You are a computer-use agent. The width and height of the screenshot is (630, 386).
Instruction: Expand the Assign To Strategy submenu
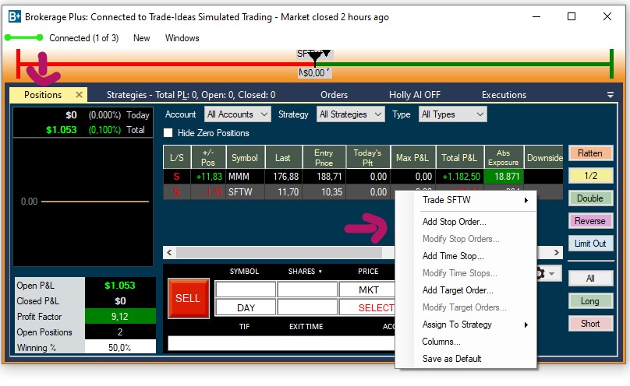526,325
